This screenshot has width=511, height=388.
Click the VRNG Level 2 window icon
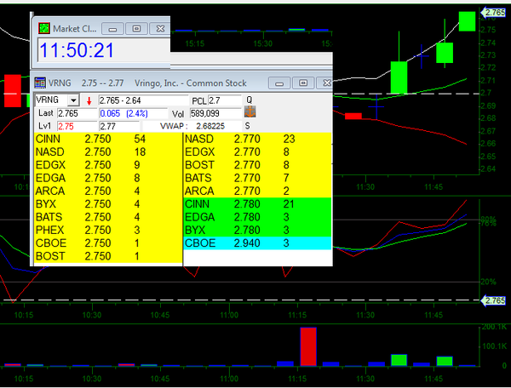tap(41, 83)
